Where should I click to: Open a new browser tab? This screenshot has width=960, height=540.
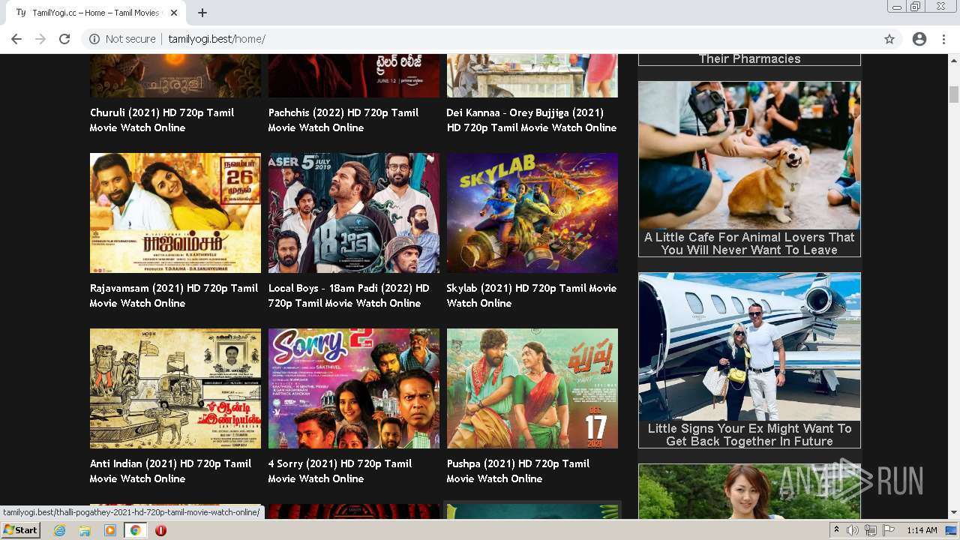tap(202, 13)
